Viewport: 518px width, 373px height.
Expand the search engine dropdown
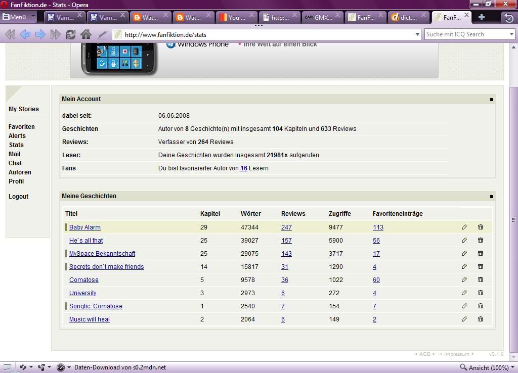[x=511, y=34]
